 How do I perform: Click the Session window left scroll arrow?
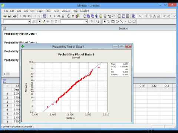[4, 74]
